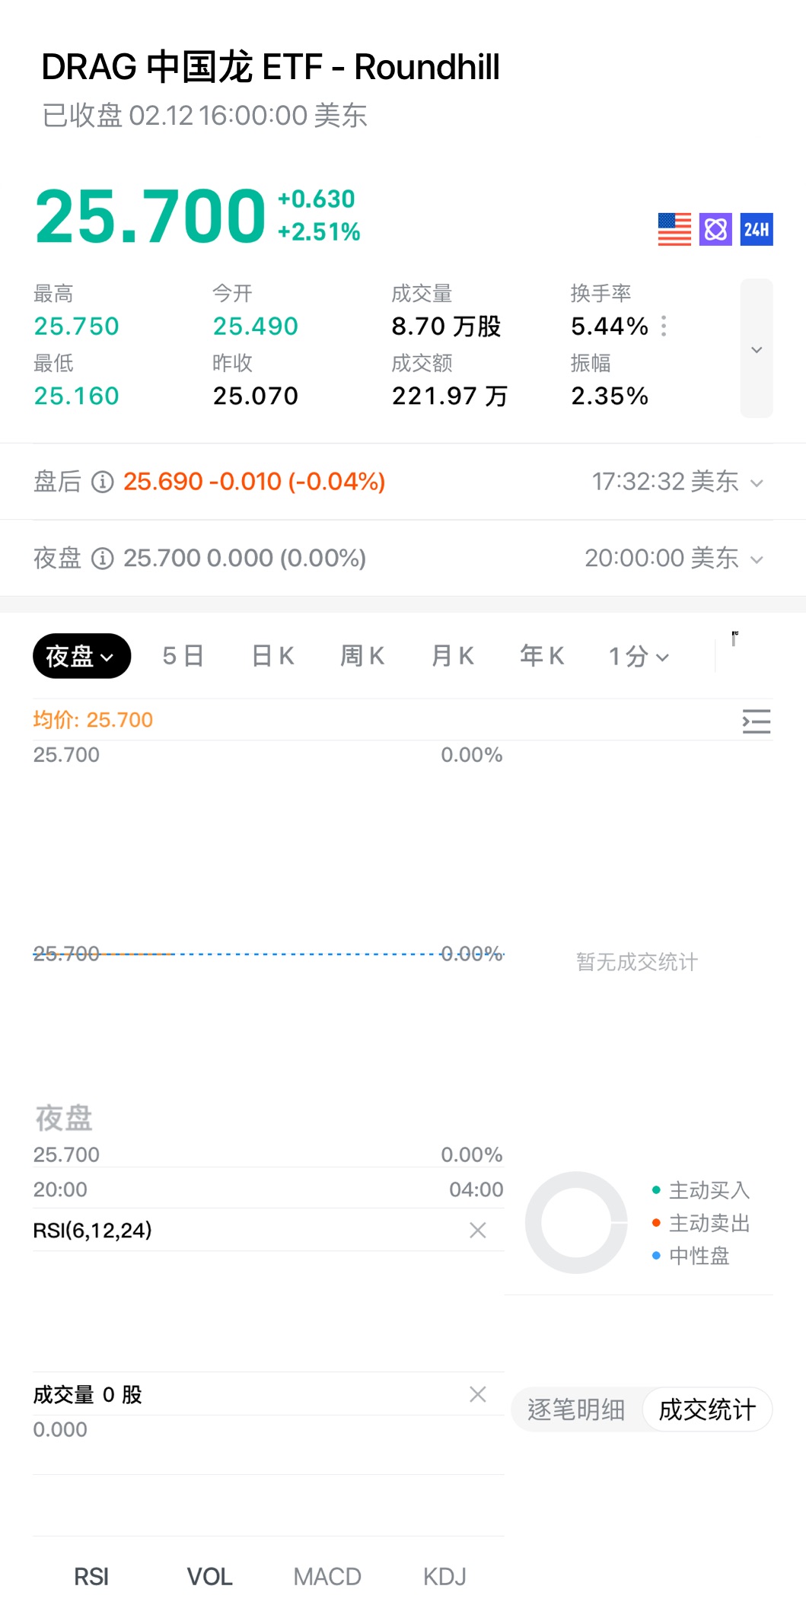
Task: Tap the info icon next to 盘后
Action: coord(103,482)
